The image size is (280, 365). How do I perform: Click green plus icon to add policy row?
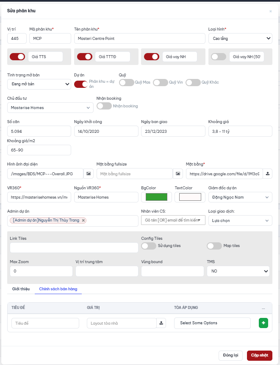coord(263,323)
